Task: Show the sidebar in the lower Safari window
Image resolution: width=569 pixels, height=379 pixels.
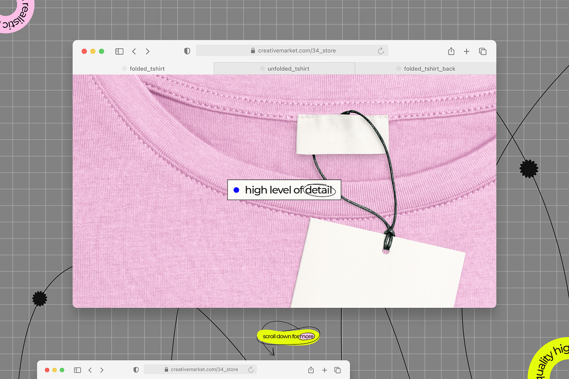Action: point(77,370)
